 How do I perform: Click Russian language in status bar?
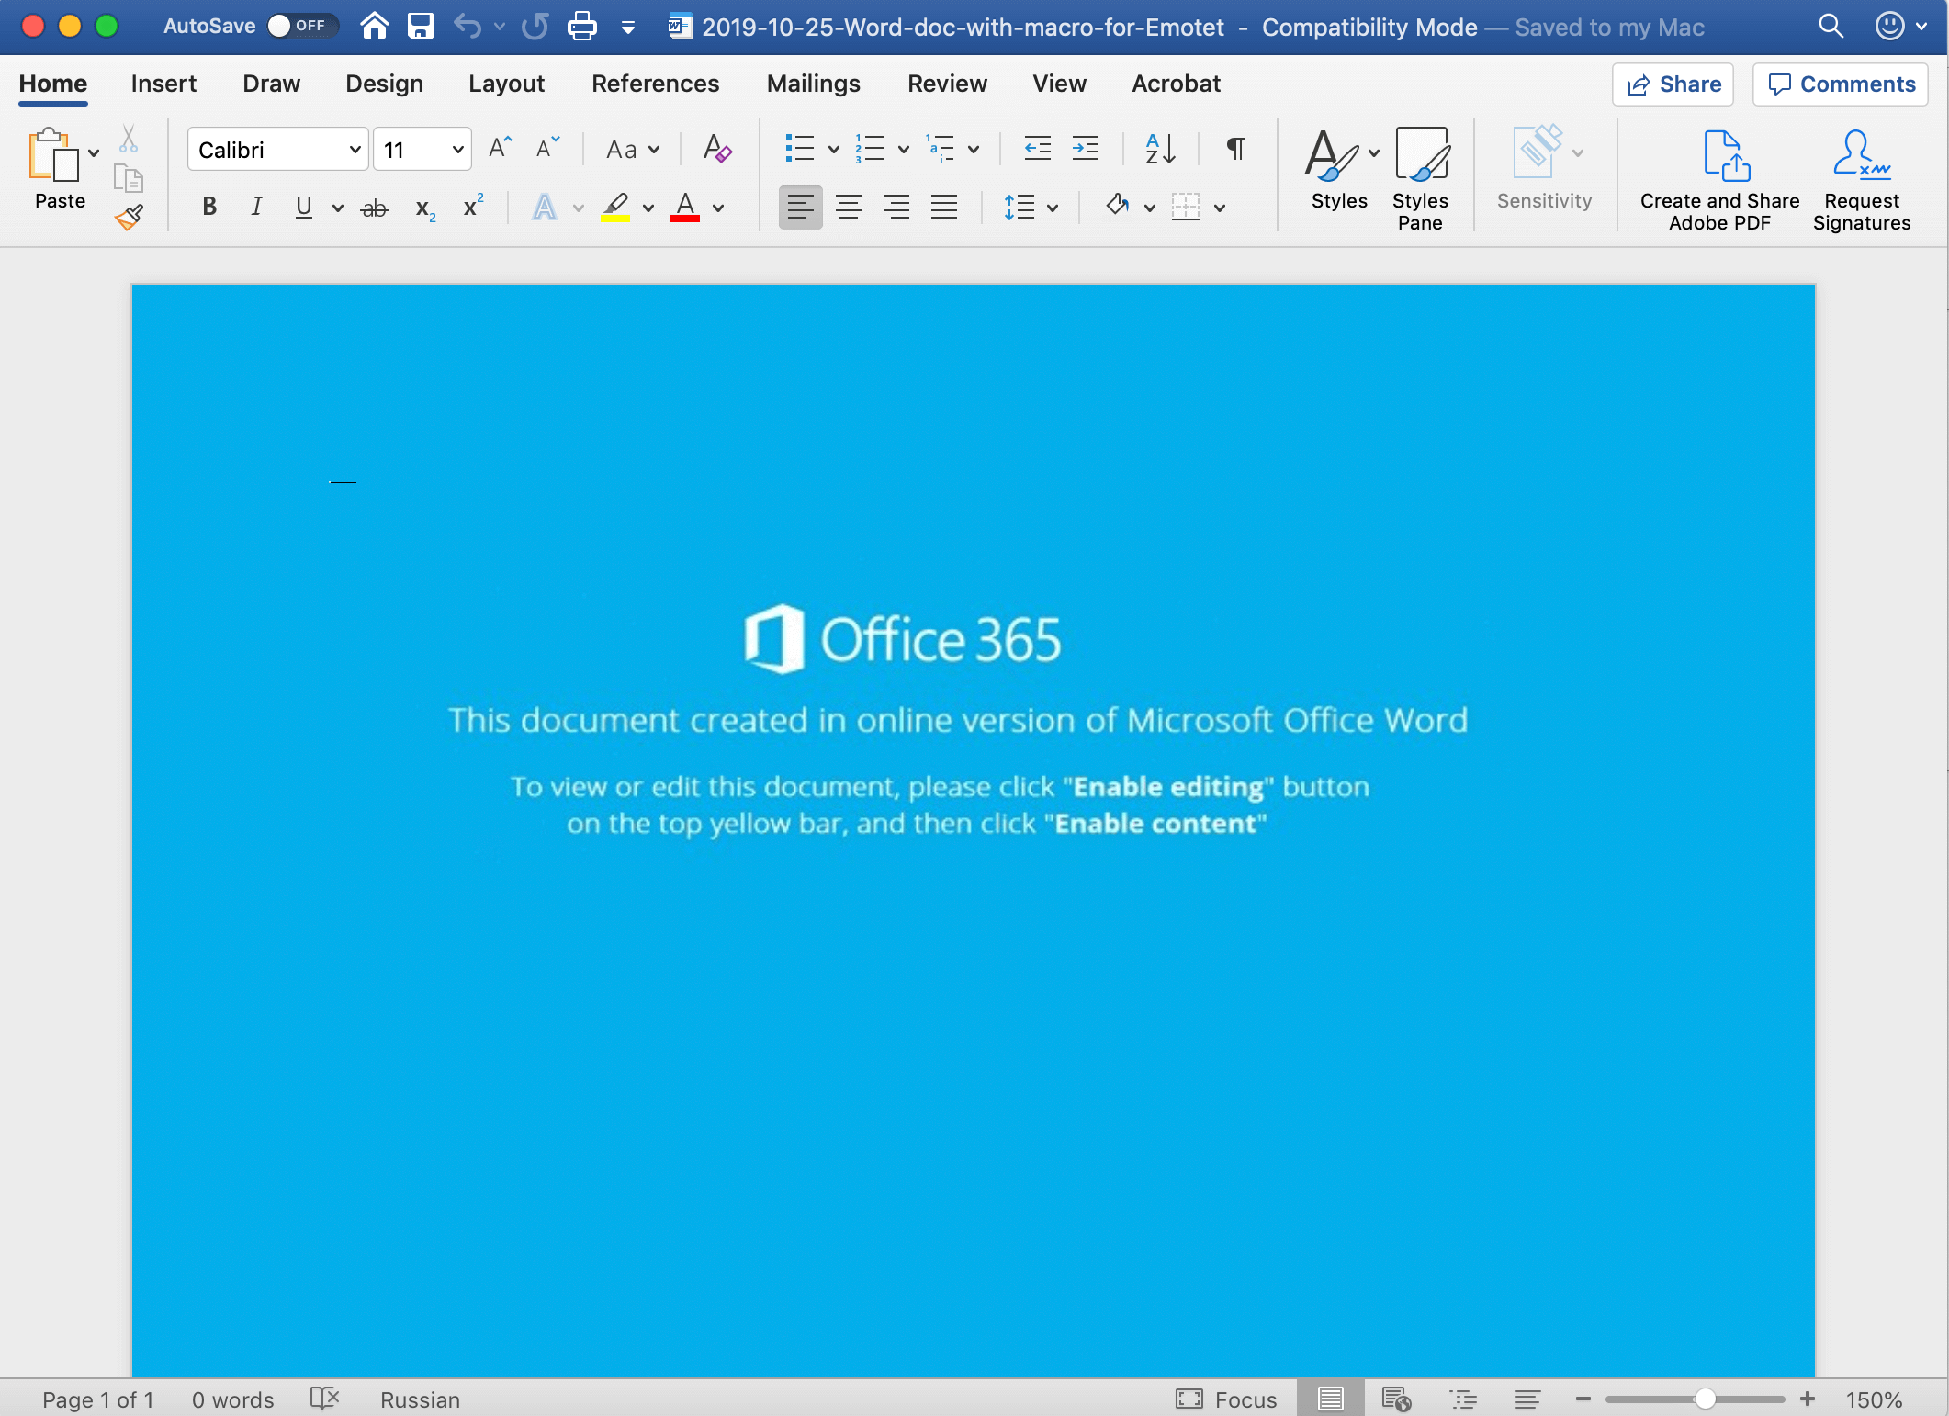coord(420,1399)
